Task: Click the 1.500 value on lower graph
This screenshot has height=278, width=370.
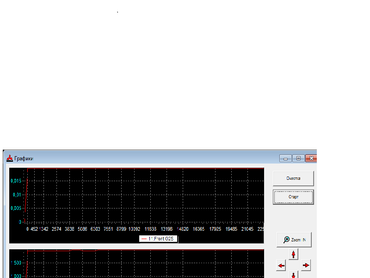Action: click(16, 263)
